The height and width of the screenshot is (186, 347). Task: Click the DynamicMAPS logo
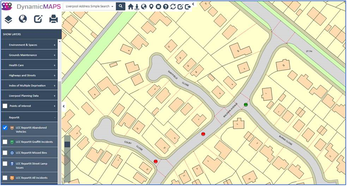(x=31, y=7)
